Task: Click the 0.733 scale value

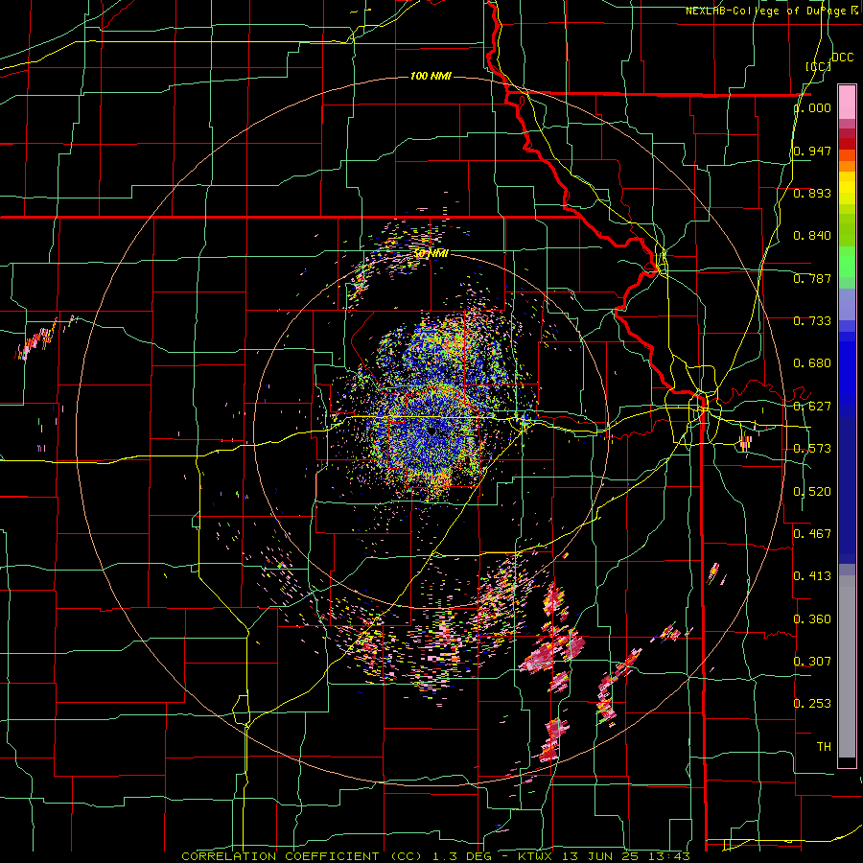Action: (812, 321)
